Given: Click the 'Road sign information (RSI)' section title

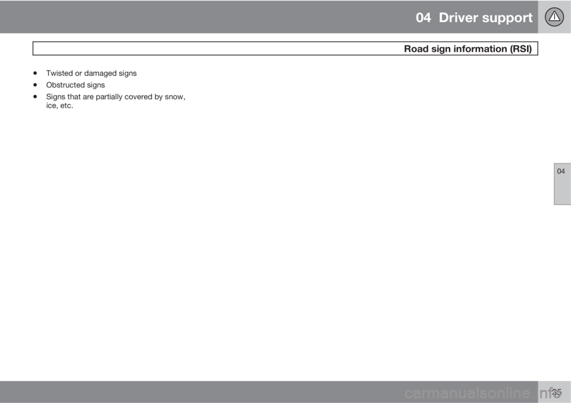Looking at the screenshot, I should click(x=468, y=49).
